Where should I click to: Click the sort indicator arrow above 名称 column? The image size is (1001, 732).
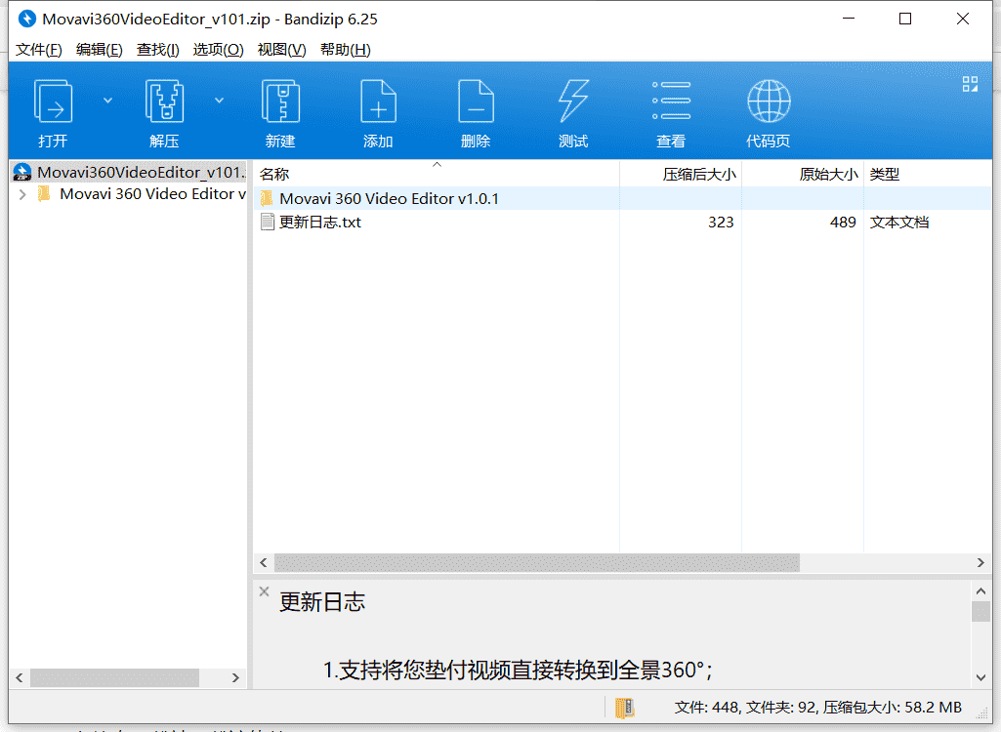pos(437,165)
